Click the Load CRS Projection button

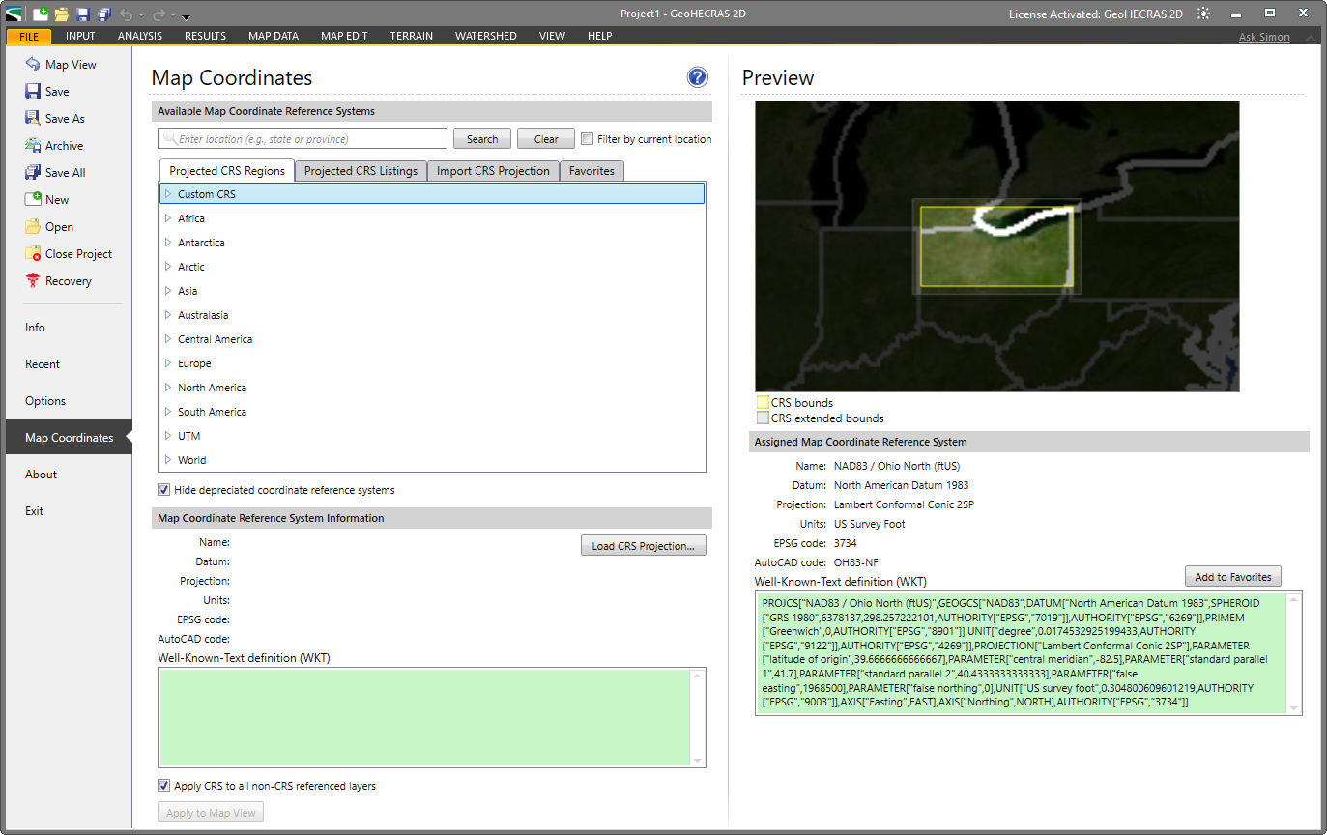click(x=643, y=545)
